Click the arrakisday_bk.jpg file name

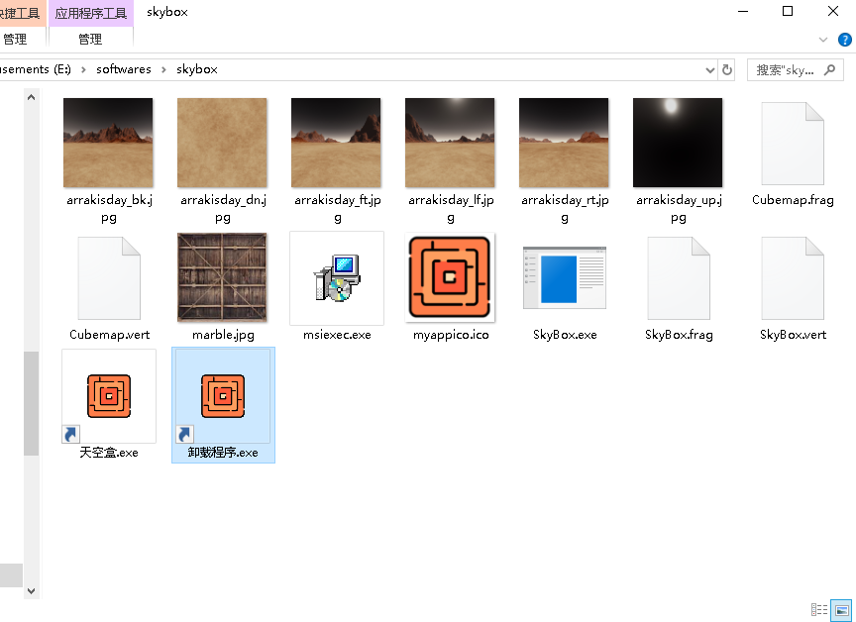(x=109, y=208)
